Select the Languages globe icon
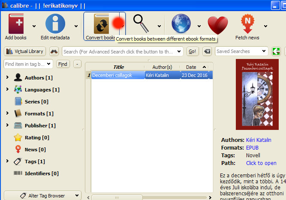The image size is (286, 200). click(18, 89)
